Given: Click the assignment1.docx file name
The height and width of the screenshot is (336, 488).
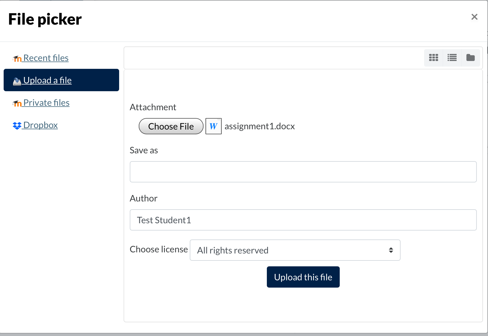Looking at the screenshot, I should pos(260,126).
